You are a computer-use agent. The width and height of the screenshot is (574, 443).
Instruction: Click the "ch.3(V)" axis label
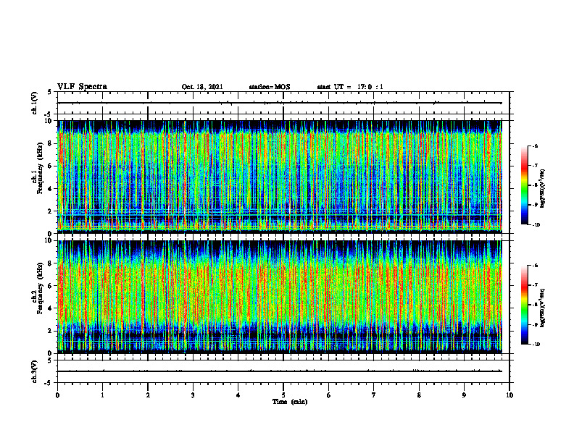[x=34, y=371]
